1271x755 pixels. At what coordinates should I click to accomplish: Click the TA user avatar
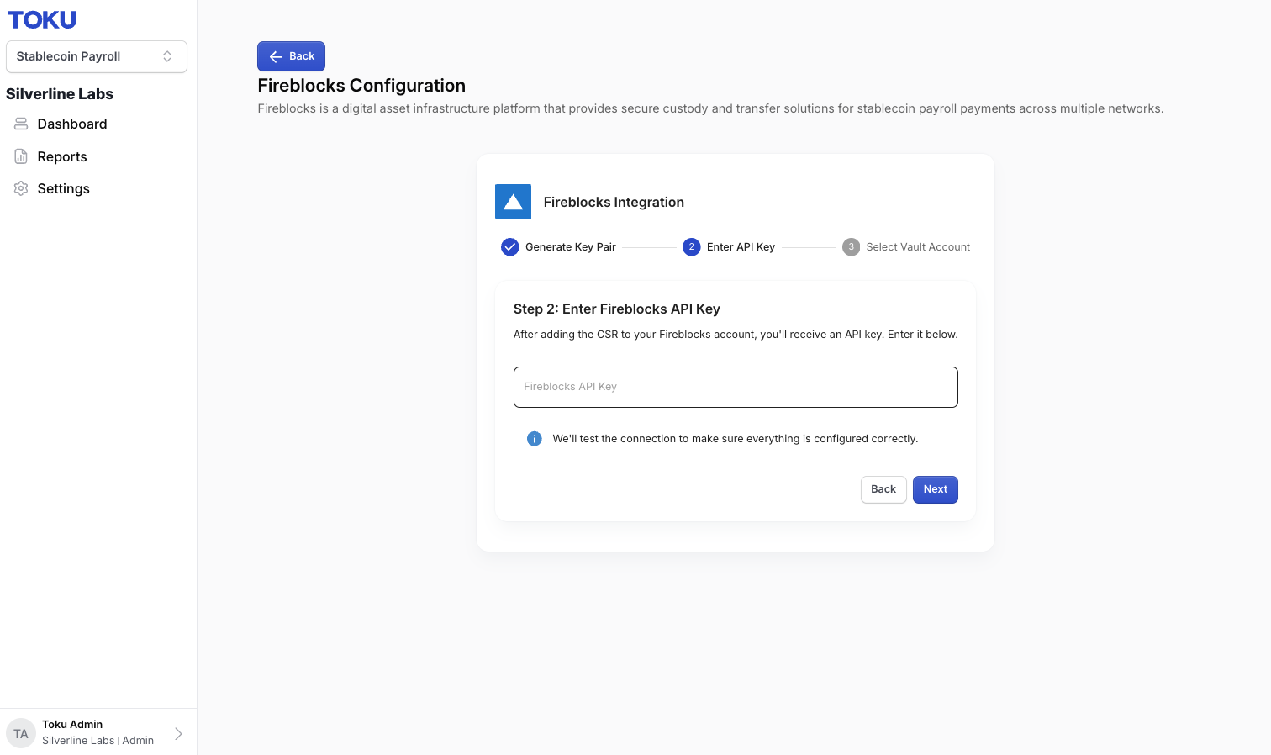coord(21,733)
